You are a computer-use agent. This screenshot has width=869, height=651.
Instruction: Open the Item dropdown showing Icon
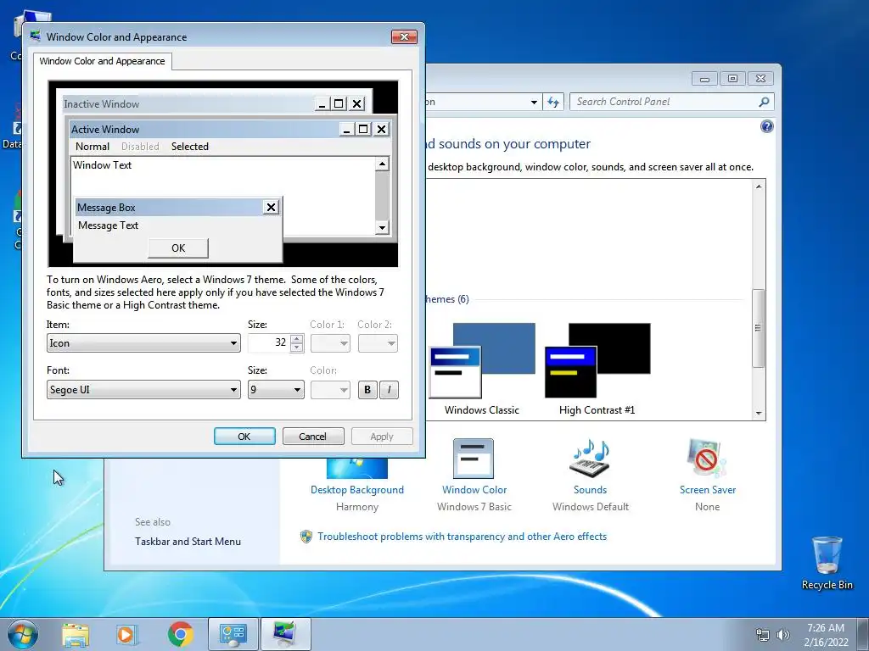point(143,343)
